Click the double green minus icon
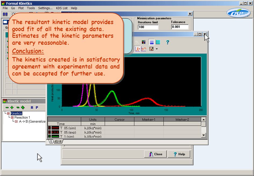The width and height of the screenshot is (254, 176). click(18, 107)
